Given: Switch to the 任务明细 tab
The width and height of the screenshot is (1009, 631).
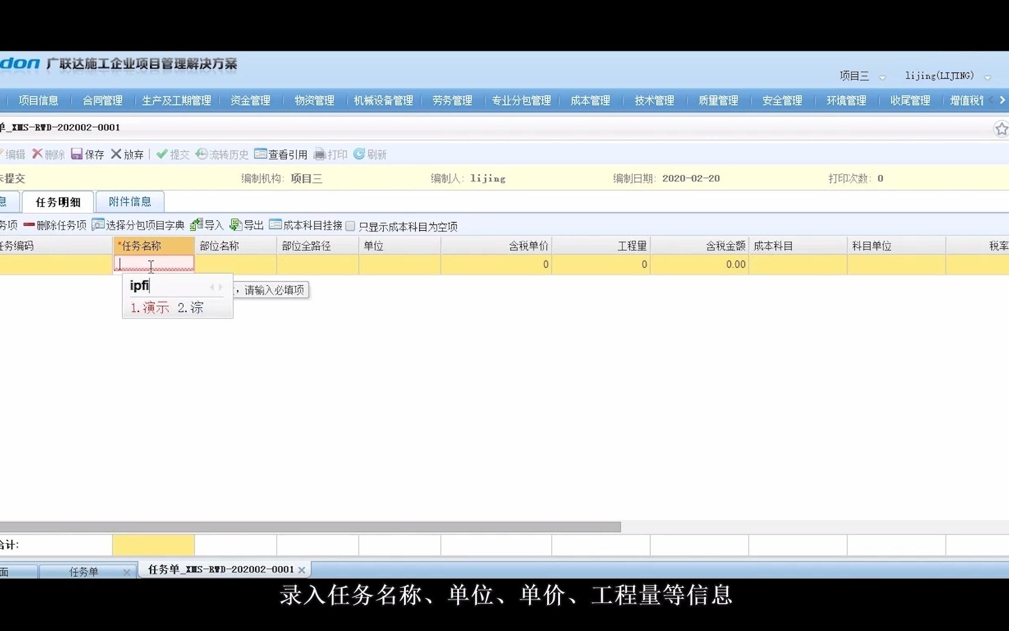Looking at the screenshot, I should click(x=58, y=202).
